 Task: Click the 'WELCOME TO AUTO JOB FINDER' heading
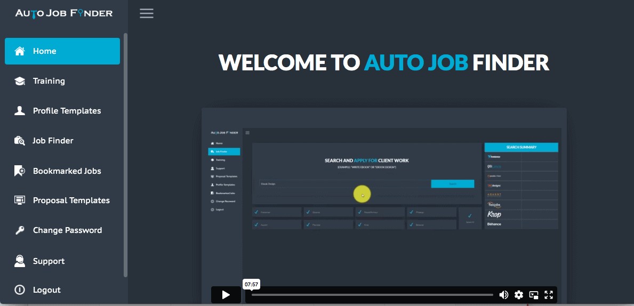click(384, 63)
